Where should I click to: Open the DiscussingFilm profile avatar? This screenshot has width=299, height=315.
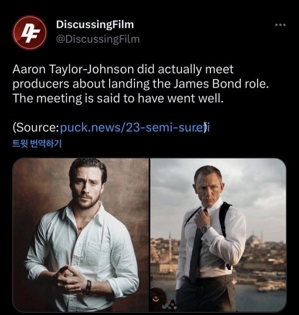pyautogui.click(x=30, y=32)
